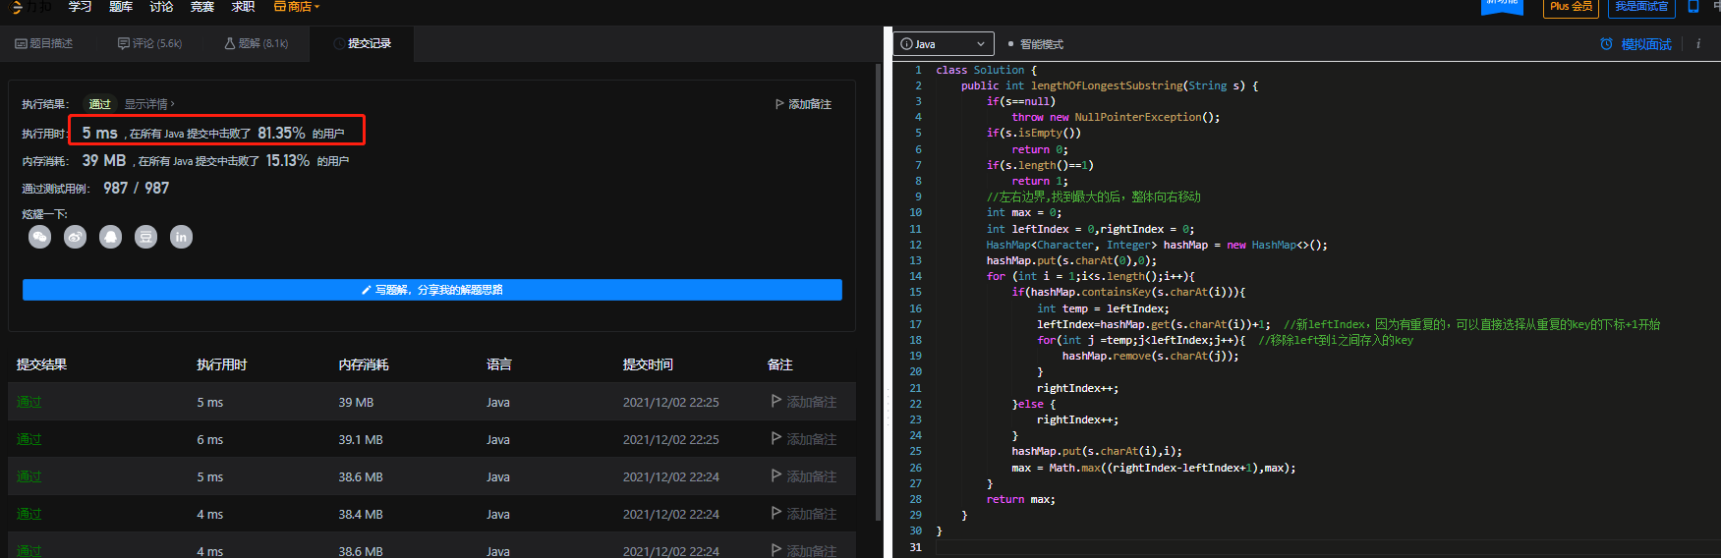
Task: Open the 题目描述 tab
Action: tap(44, 43)
